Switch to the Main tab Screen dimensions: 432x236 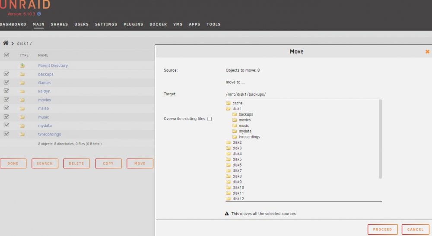coord(38,24)
